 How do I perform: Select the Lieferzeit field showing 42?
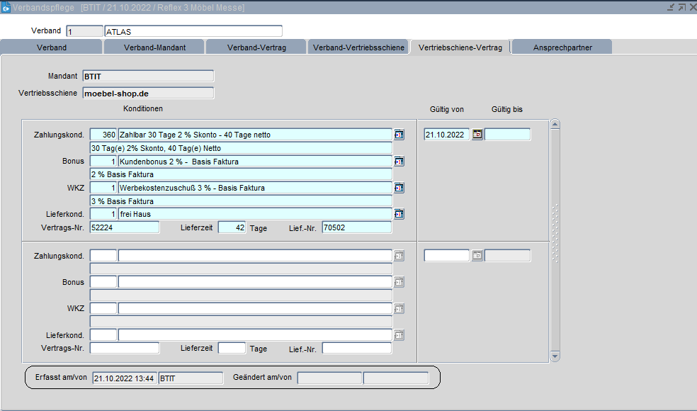(232, 227)
